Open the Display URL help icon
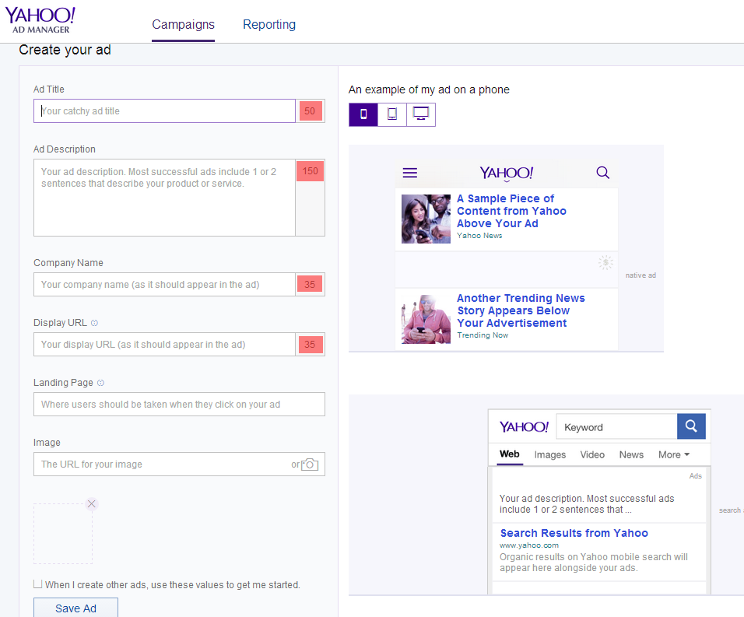 pyautogui.click(x=94, y=323)
